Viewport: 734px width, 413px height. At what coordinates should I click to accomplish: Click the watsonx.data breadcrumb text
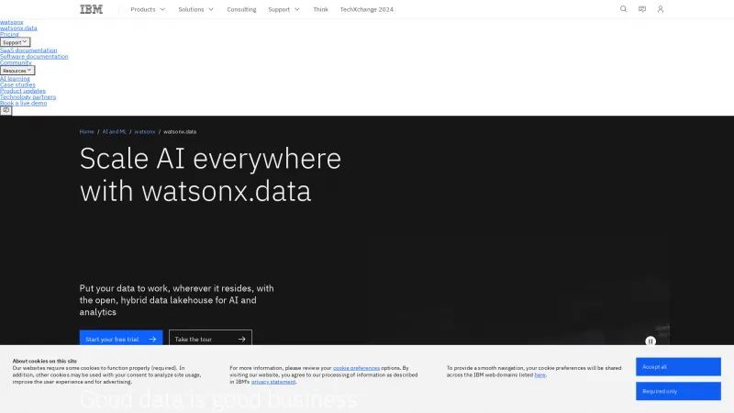(x=180, y=131)
